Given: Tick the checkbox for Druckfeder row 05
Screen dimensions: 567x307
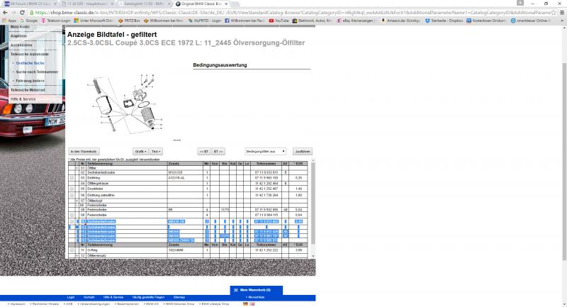Looking at the screenshot, I should pos(72,189).
